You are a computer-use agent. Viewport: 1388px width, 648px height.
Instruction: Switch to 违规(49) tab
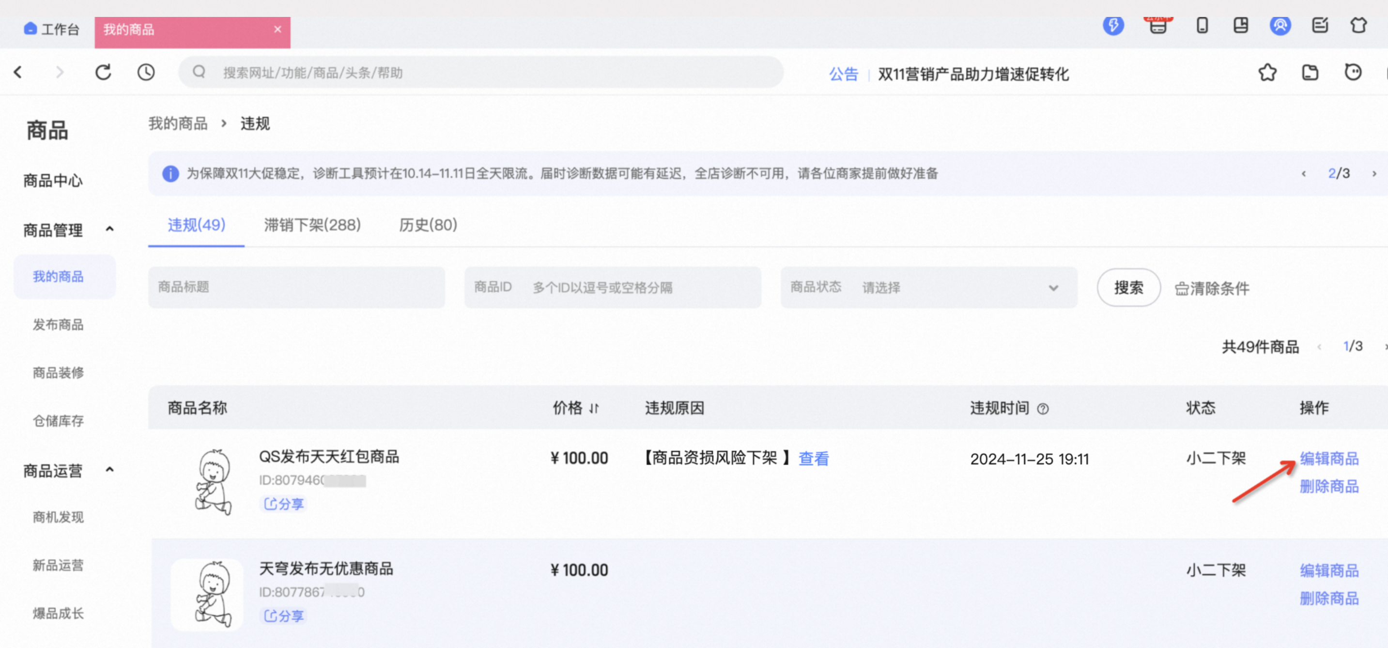[x=196, y=225]
